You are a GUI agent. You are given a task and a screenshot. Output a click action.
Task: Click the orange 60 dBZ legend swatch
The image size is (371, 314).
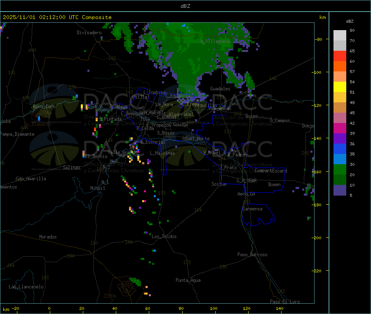pos(340,66)
